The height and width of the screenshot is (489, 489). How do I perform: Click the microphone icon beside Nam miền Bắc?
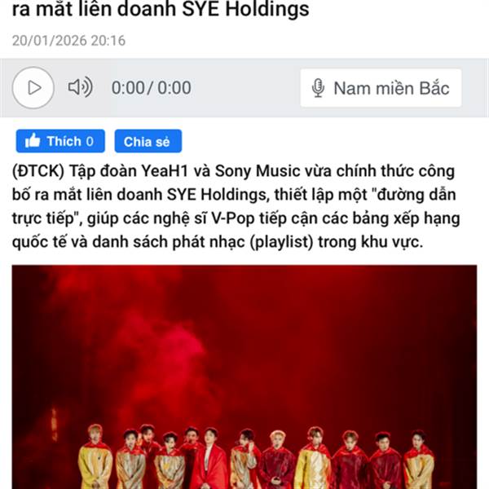[x=318, y=88]
